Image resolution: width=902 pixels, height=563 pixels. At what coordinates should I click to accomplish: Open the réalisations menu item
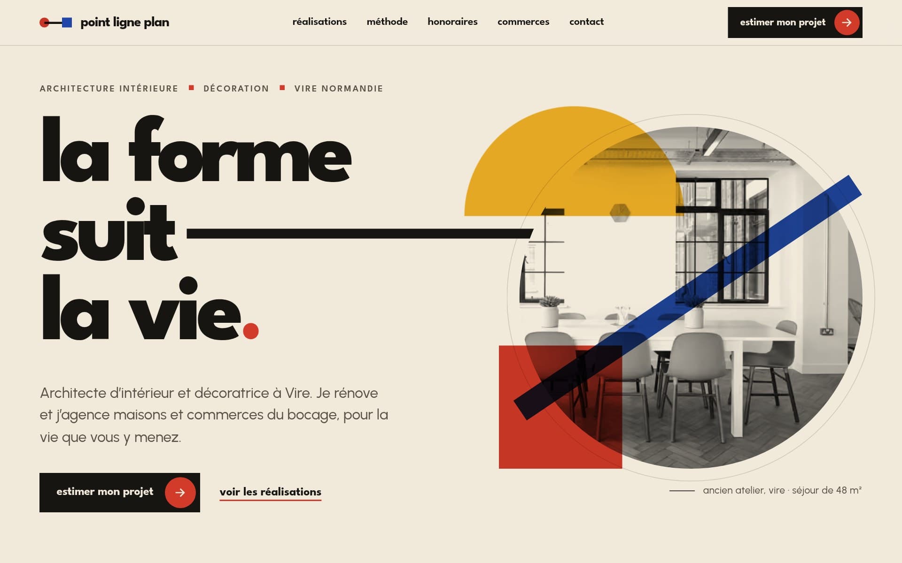pos(319,22)
